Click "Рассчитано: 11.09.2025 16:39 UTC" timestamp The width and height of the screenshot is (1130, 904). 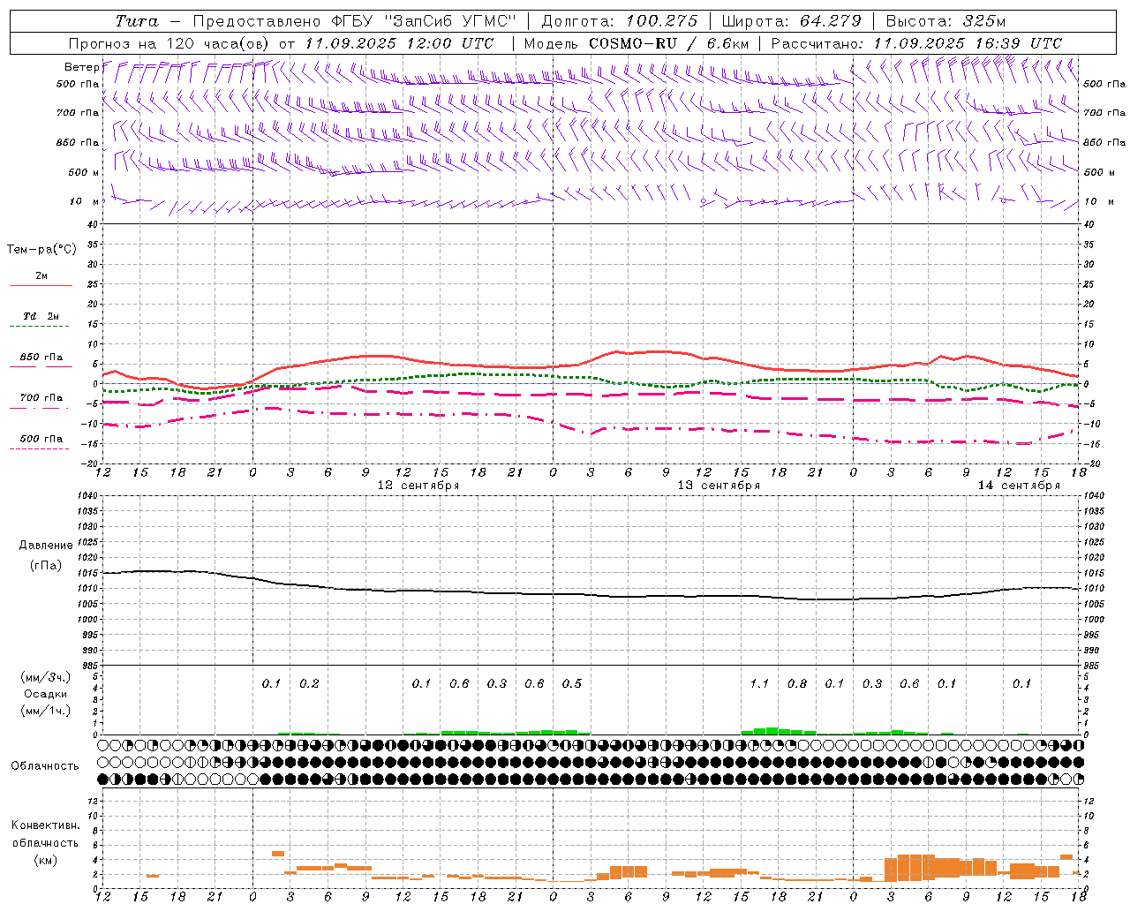pos(916,43)
